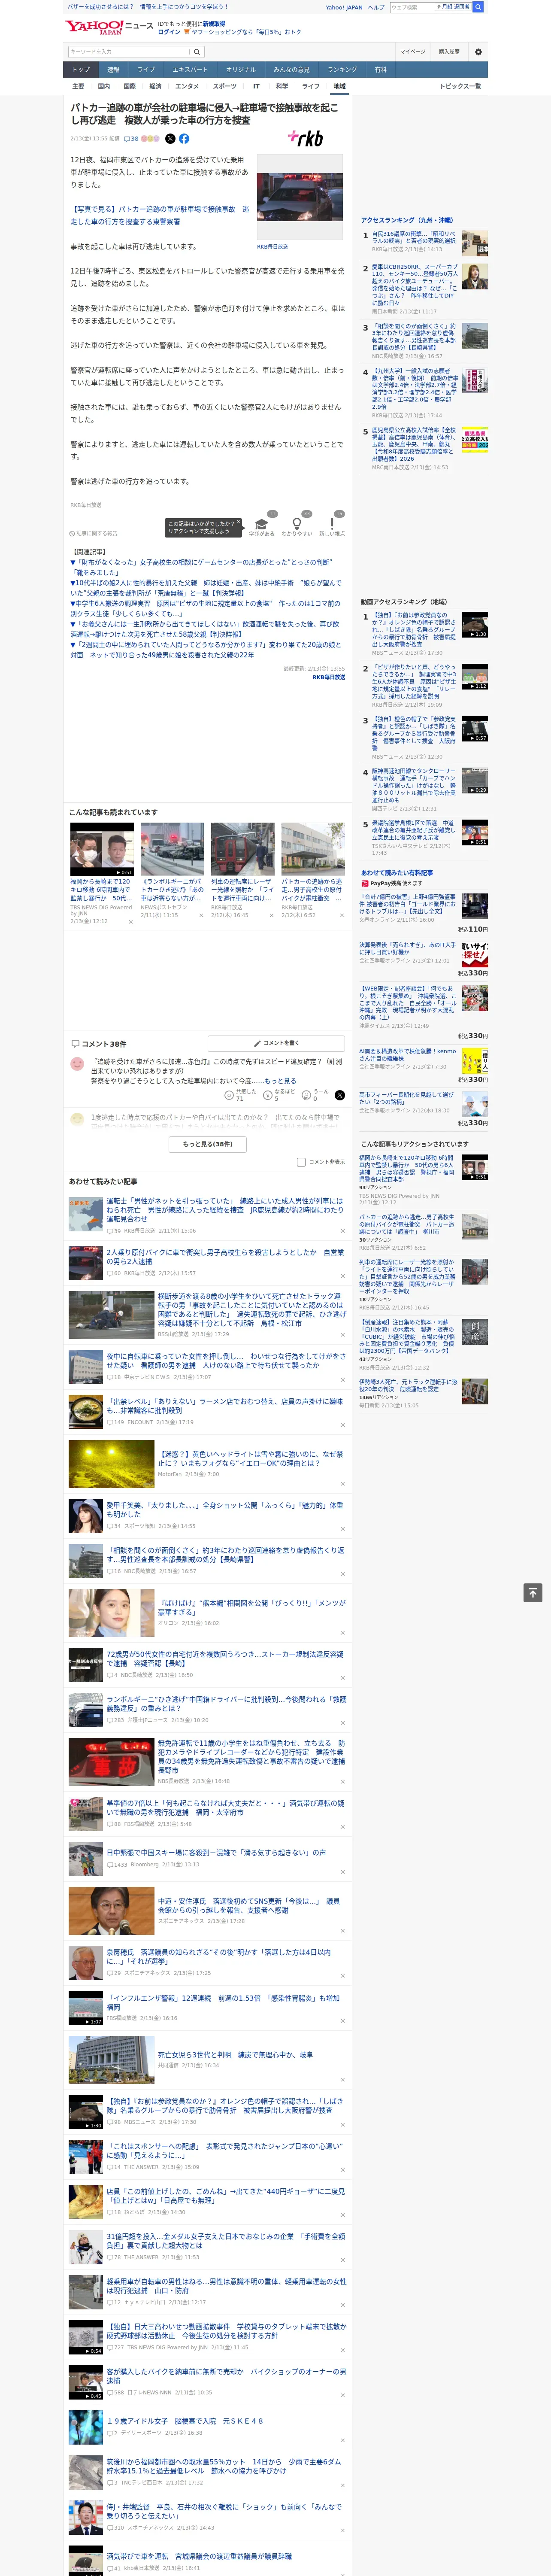Image resolution: width=551 pixels, height=2576 pixels.
Task: Open the トップ tab
Action: coord(81,69)
